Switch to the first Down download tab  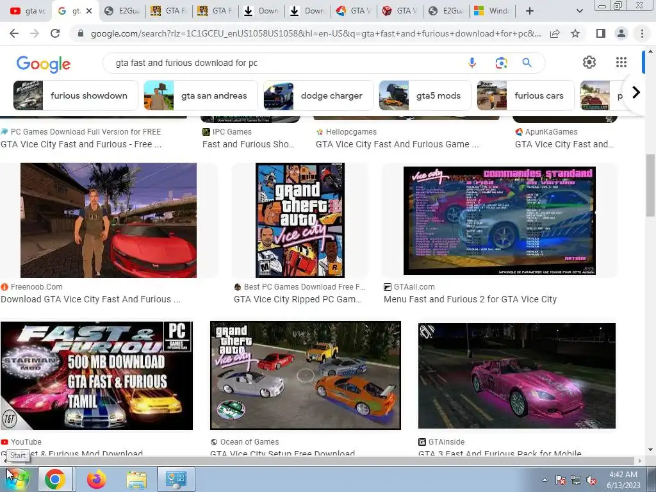261,11
